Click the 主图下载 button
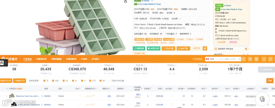Screen dimensions: 275x108 coord(196,48)
